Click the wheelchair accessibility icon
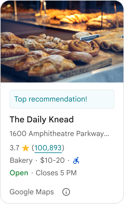The height and width of the screenshot is (204, 124). point(76,160)
